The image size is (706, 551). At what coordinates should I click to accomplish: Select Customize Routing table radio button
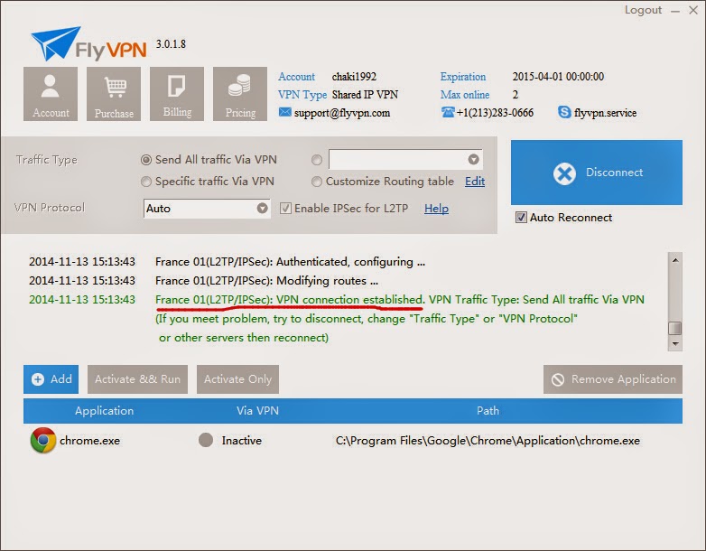tap(317, 182)
